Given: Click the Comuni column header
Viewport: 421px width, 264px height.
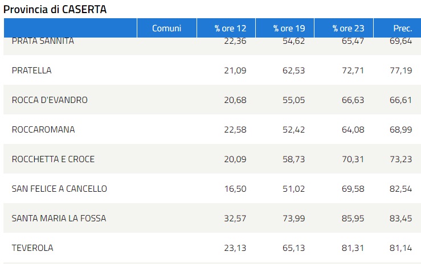Looking at the screenshot, I should point(166,28).
